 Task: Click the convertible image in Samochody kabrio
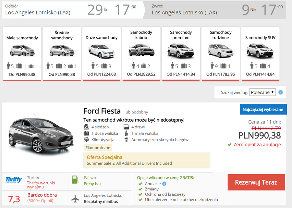[x=141, y=50]
